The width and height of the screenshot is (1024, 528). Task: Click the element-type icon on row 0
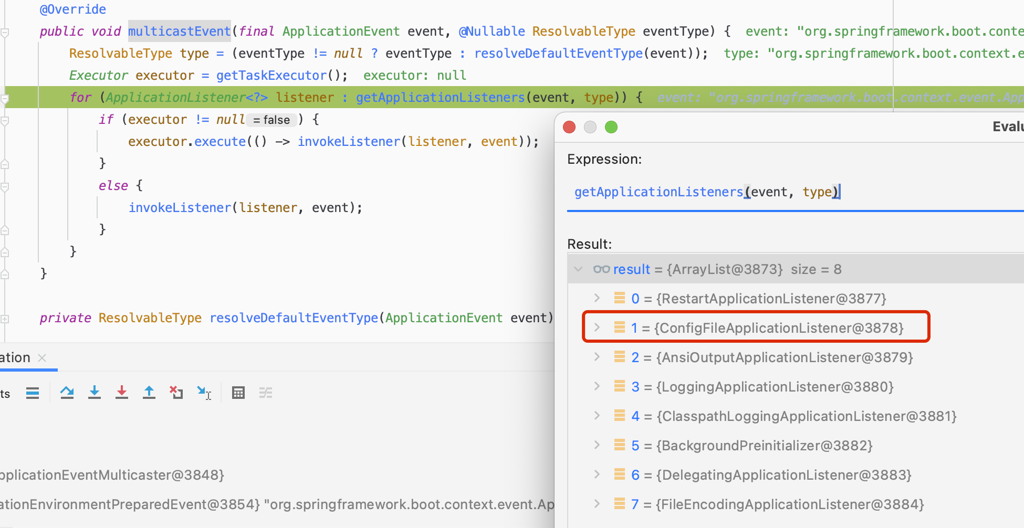point(620,298)
